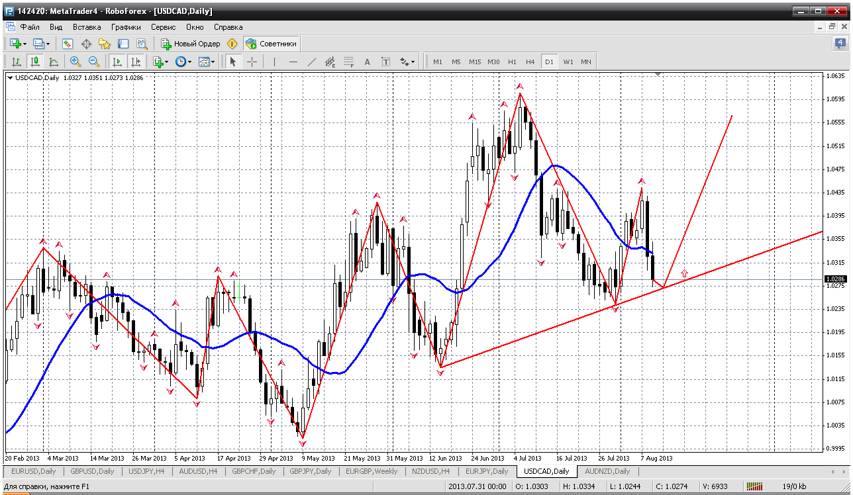Open the Data Window crosshair-circle icon

click(x=85, y=44)
